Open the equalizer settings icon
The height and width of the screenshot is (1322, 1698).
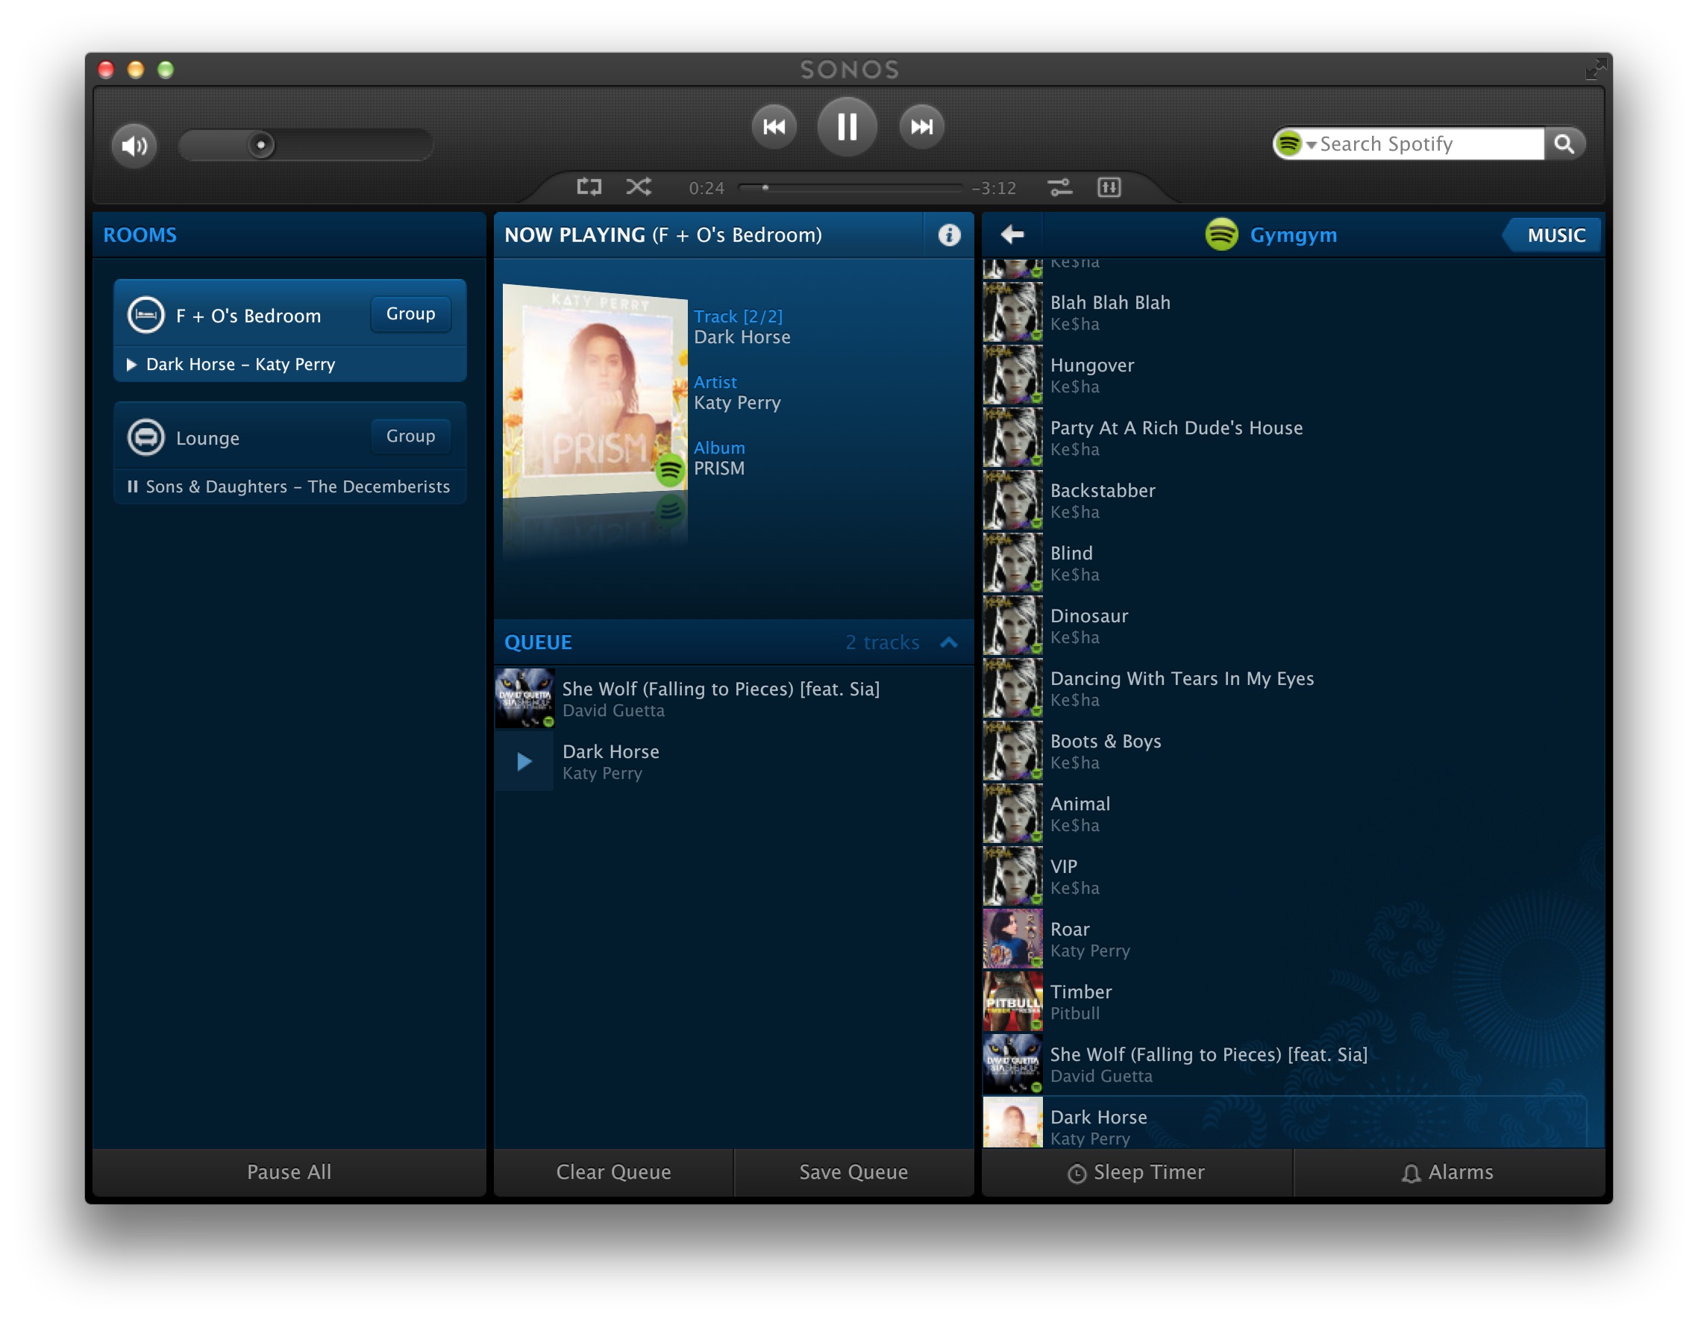pos(1109,187)
